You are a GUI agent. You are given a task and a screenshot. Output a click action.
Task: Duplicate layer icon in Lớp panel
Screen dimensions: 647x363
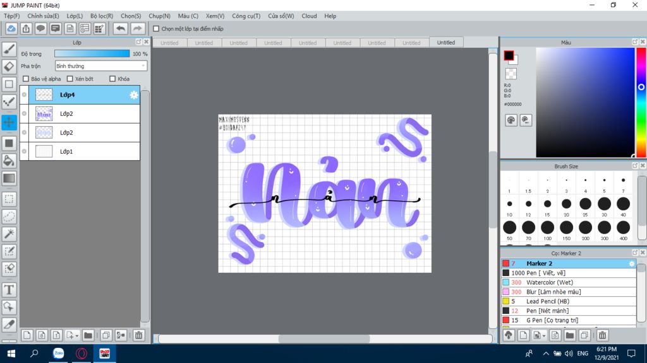coord(106,335)
